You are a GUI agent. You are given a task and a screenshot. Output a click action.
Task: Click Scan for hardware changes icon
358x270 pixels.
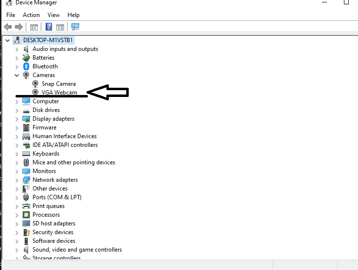tap(75, 27)
